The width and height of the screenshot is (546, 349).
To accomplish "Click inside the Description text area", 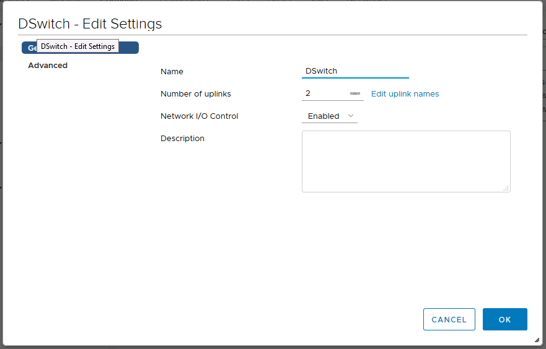I will point(406,162).
